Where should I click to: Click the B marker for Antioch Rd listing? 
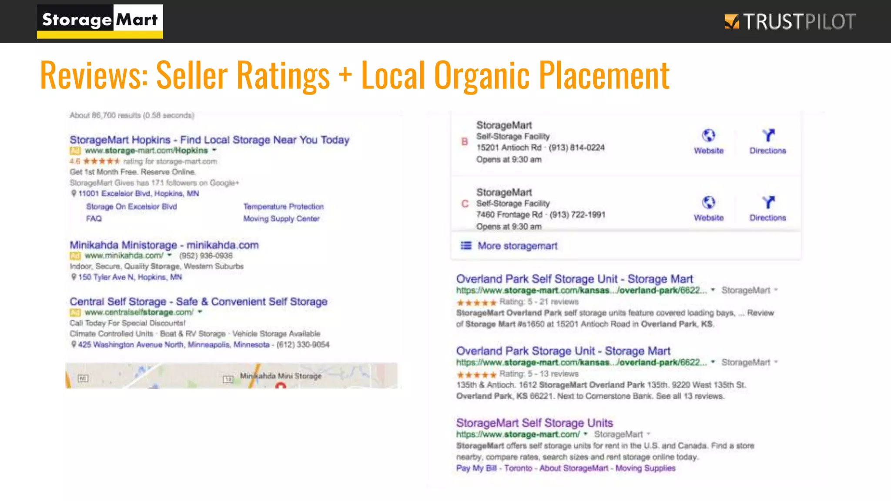coord(465,142)
